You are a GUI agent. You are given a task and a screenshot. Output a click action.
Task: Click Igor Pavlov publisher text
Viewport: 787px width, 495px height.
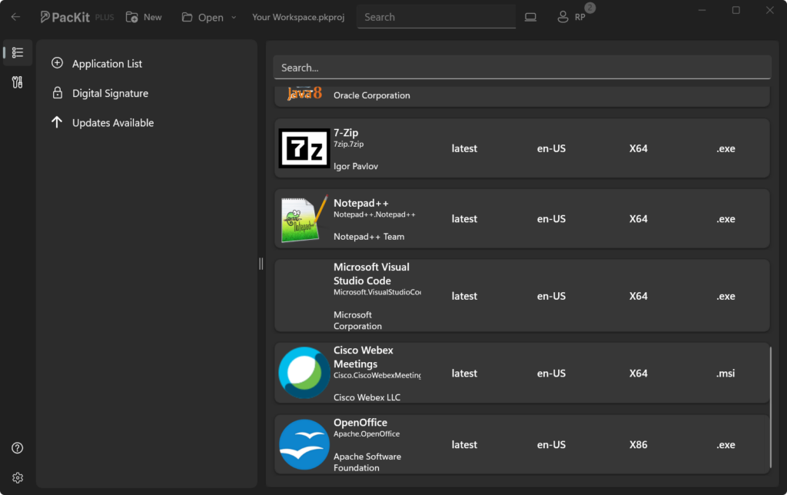click(x=355, y=166)
